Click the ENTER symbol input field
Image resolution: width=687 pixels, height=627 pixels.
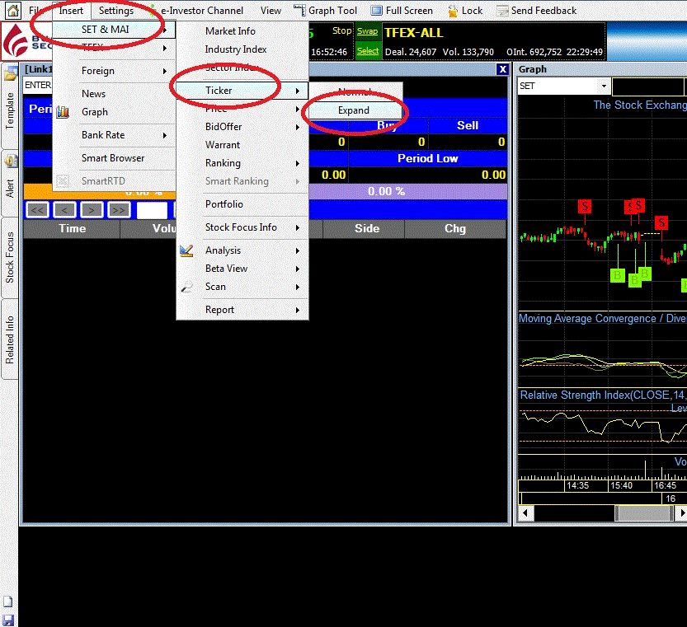point(38,85)
